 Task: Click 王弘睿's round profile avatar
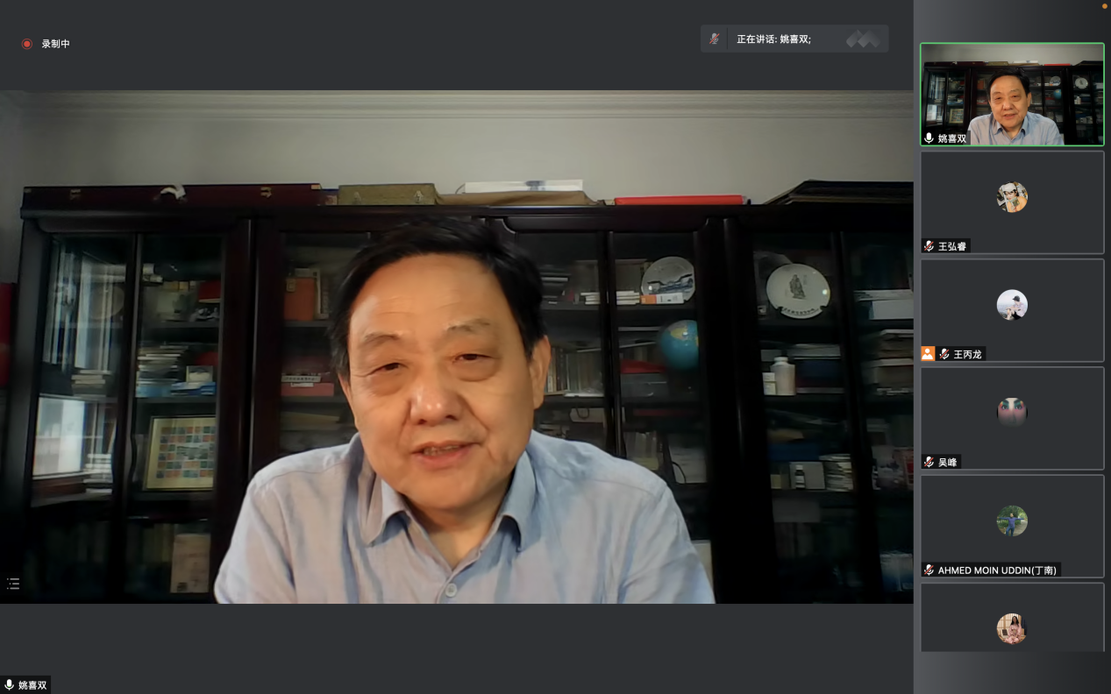click(x=1012, y=197)
